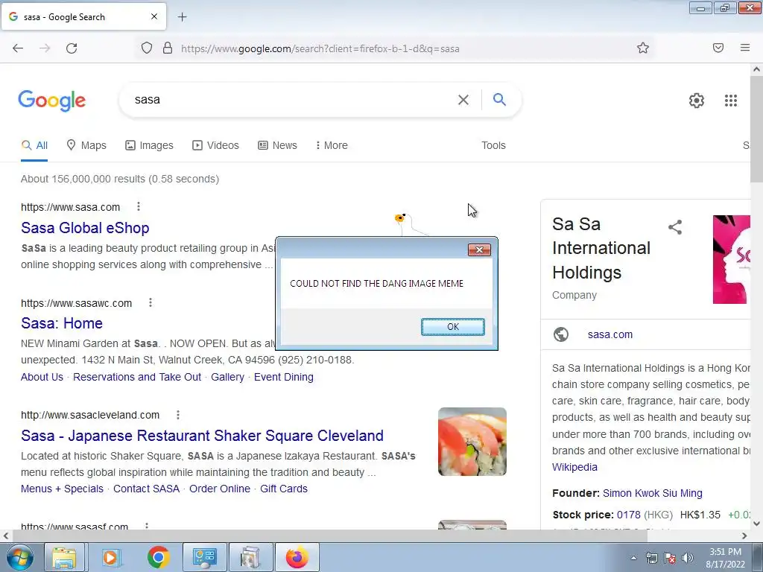
Task: Switch to the News search tab
Action: [x=277, y=145]
